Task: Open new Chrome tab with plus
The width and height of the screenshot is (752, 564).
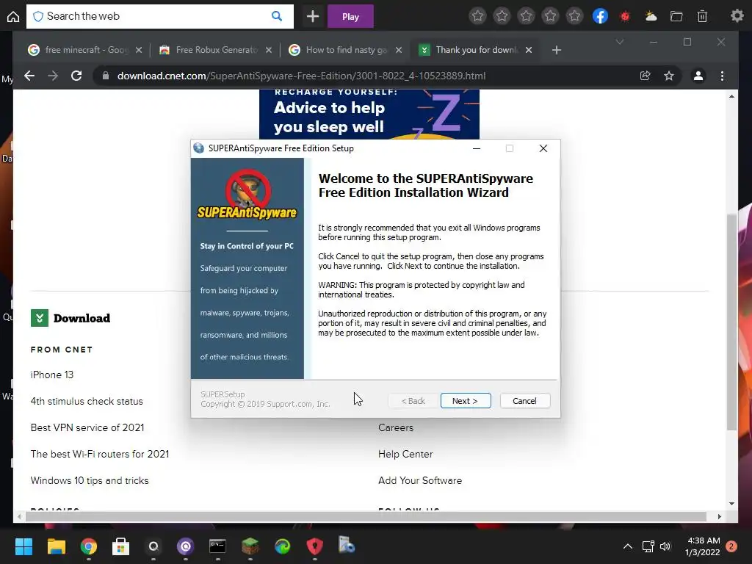Action: click(x=557, y=50)
